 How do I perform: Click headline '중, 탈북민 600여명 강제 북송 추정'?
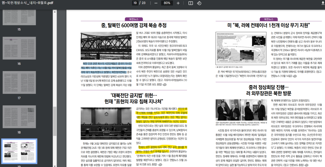click(x=134, y=25)
